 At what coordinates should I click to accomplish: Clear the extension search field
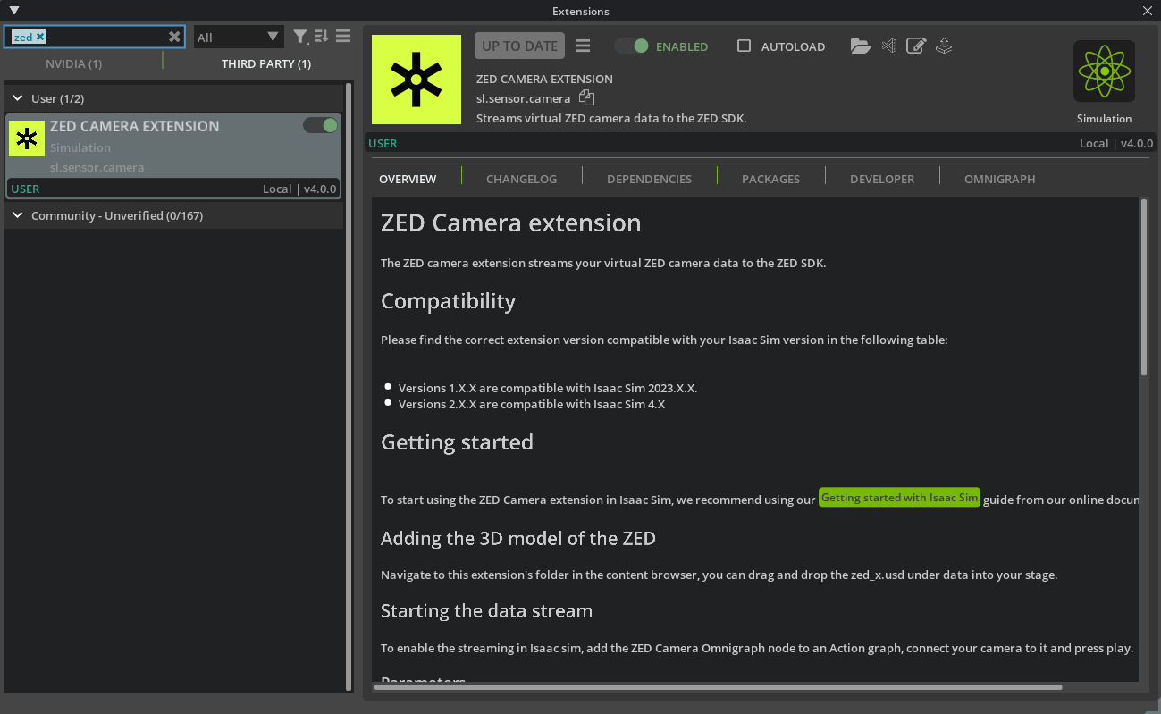(174, 37)
